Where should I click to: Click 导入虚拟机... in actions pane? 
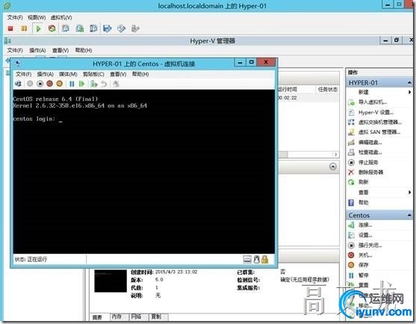(x=373, y=103)
